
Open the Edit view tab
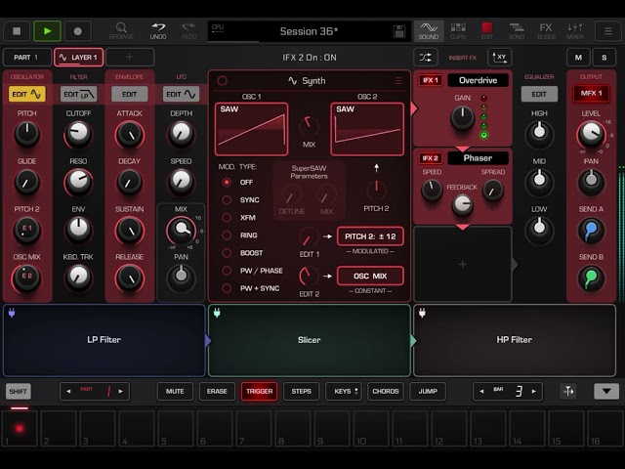[x=486, y=31]
